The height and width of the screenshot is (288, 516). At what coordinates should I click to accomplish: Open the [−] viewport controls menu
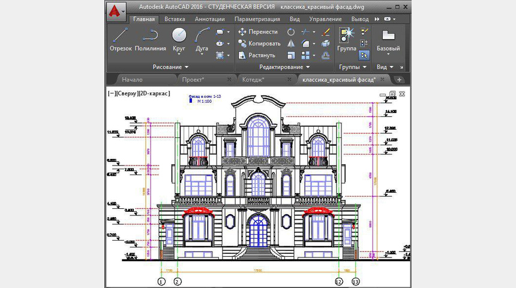click(x=112, y=94)
